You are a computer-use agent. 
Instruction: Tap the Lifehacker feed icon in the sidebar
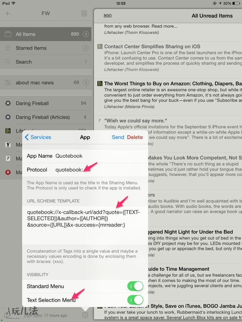(x=8, y=131)
